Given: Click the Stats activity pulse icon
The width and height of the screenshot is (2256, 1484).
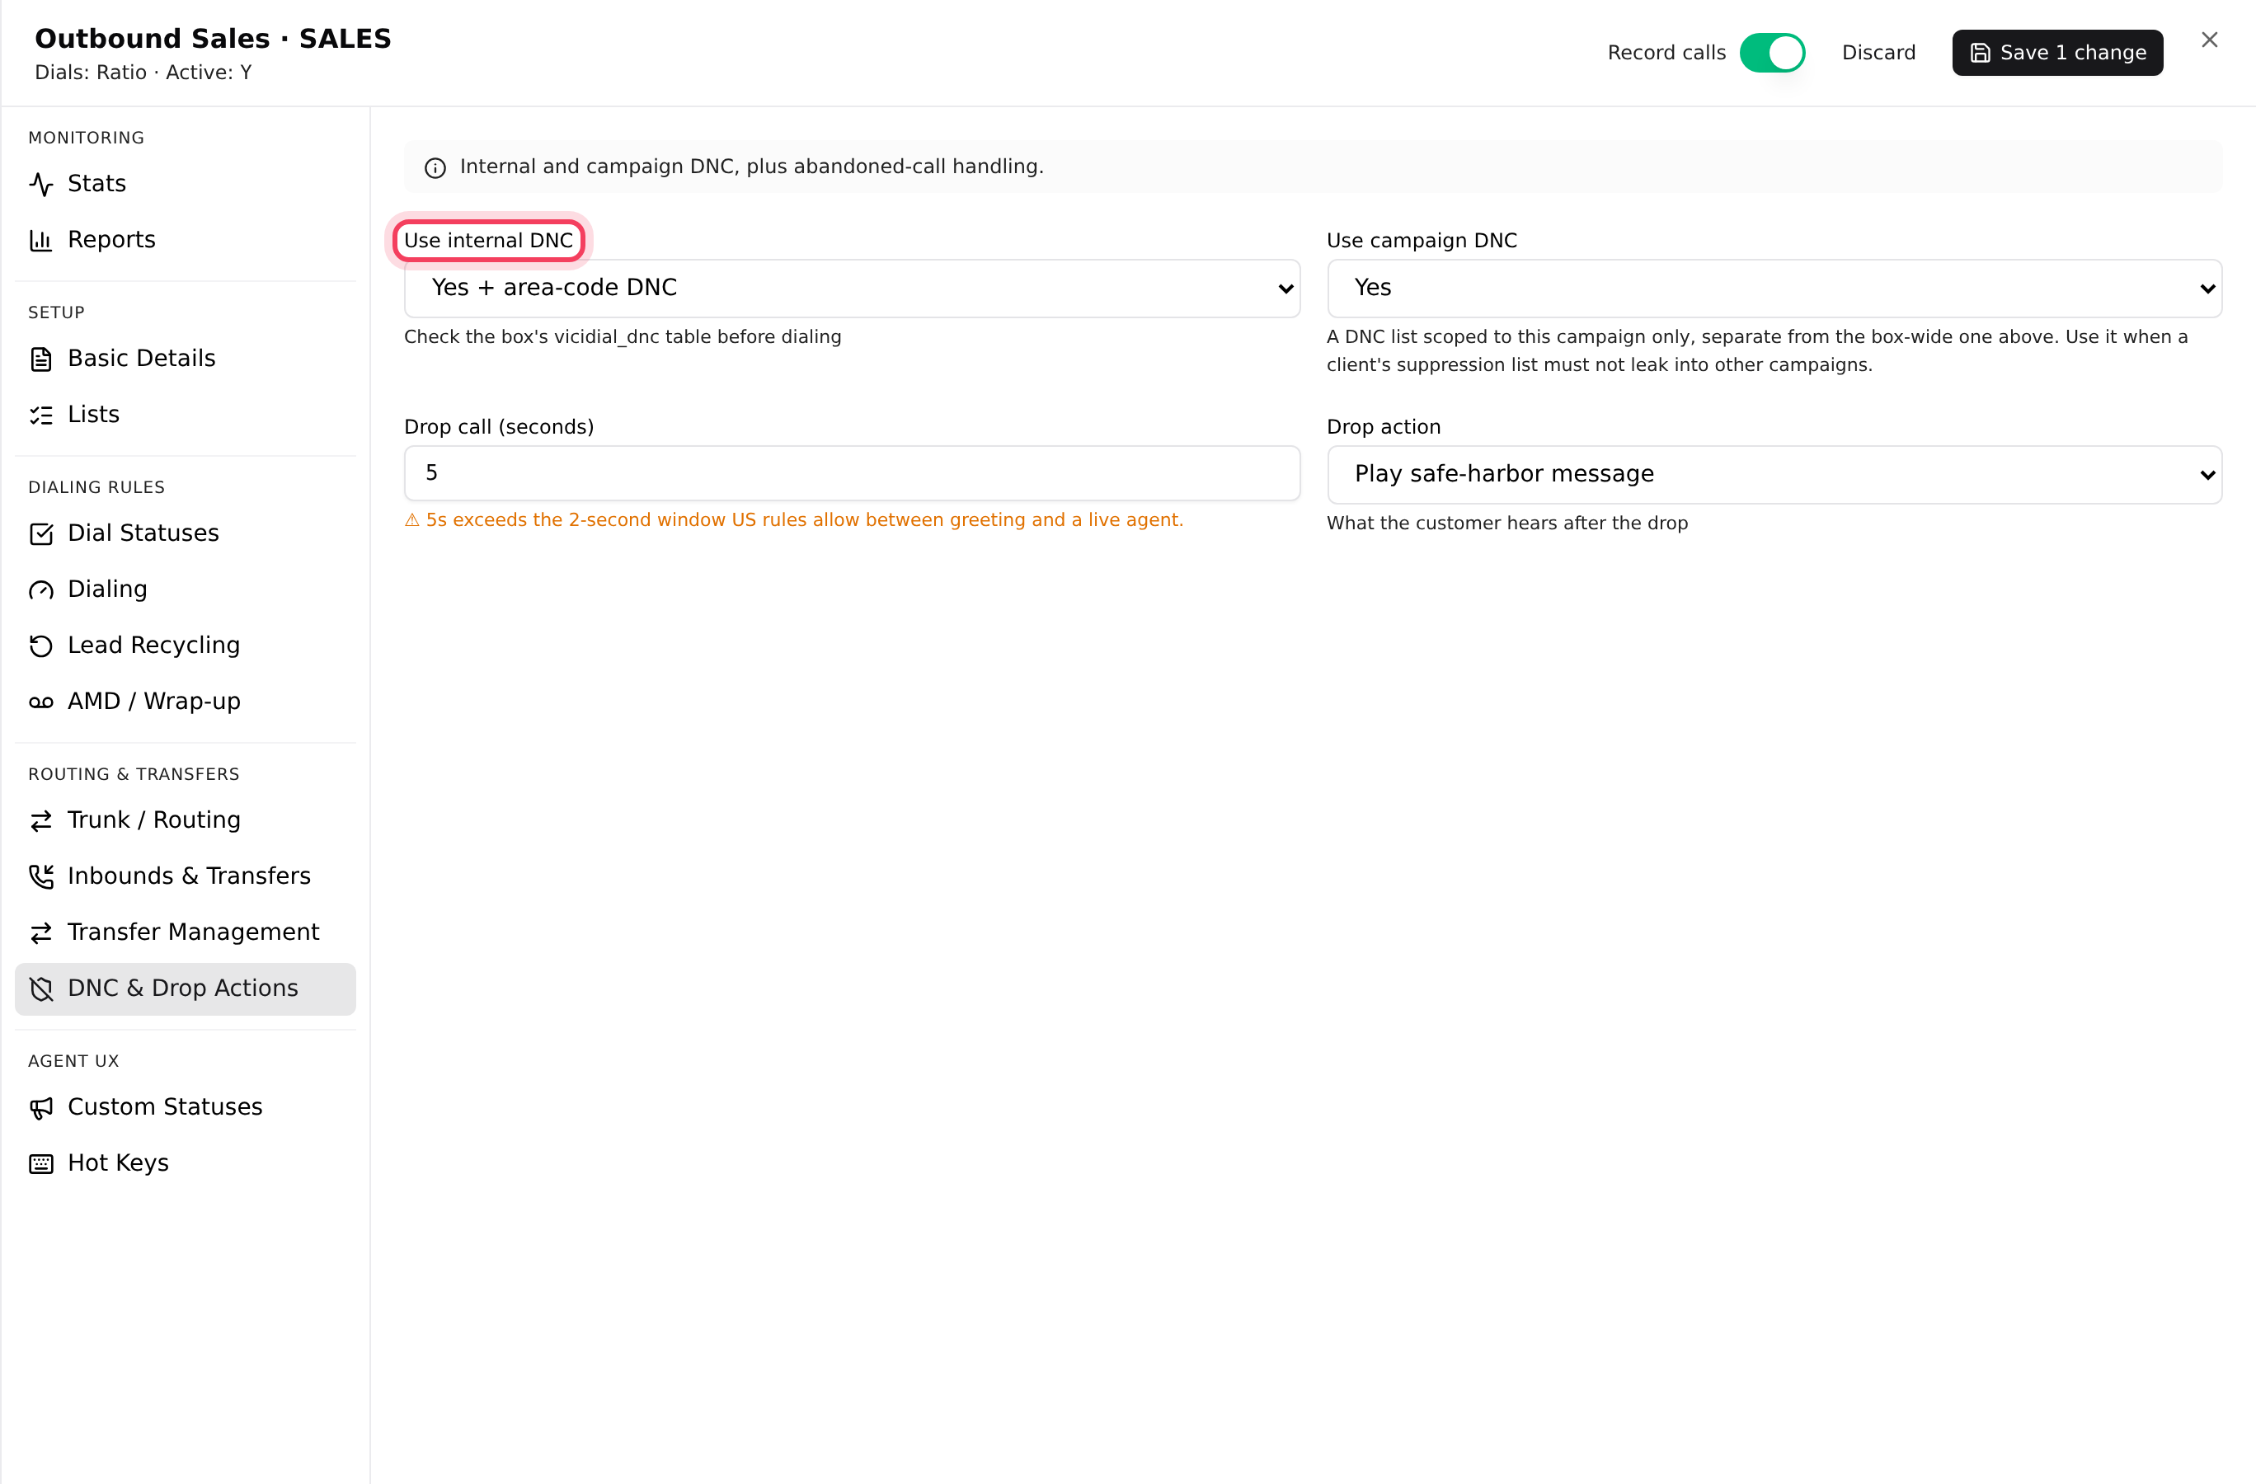Looking at the screenshot, I should [40, 184].
